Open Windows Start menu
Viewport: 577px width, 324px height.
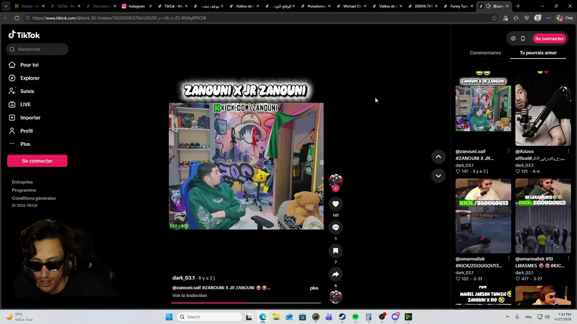click(169, 317)
